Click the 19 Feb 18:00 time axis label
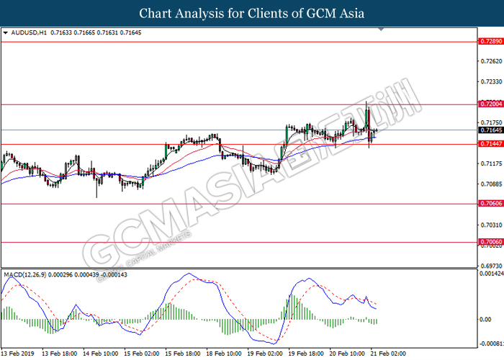Image resolution: width=504 pixels, height=360 pixels. coord(305,354)
